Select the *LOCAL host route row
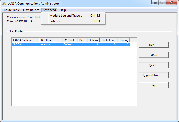179x122 pixels. (71, 44)
